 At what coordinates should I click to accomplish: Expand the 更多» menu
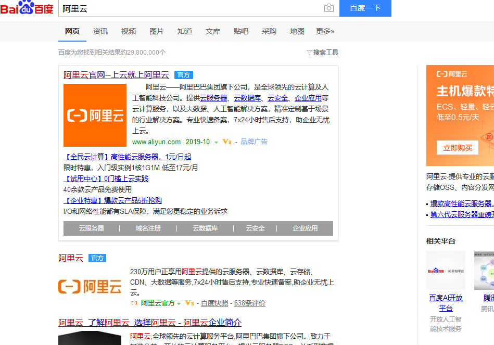point(325,31)
